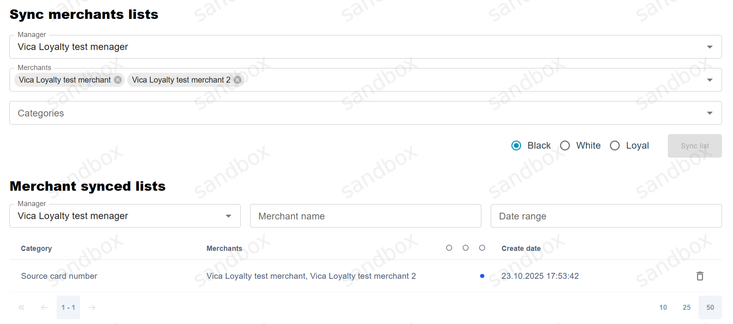Show 10 rows per page

coord(663,308)
